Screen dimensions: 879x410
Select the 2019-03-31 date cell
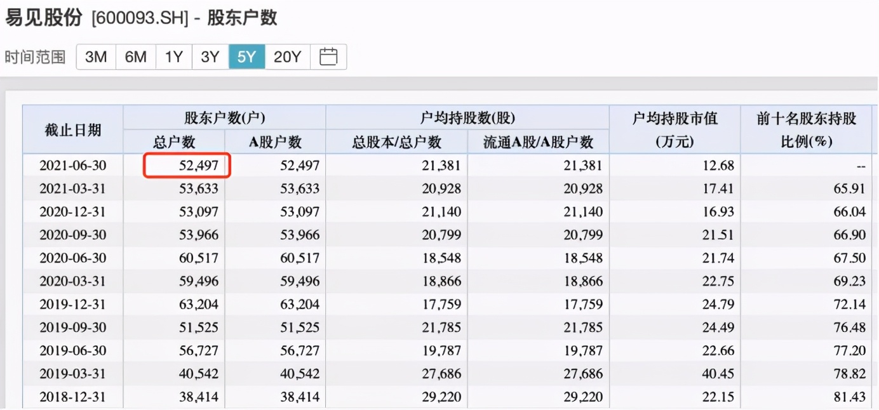(73, 374)
